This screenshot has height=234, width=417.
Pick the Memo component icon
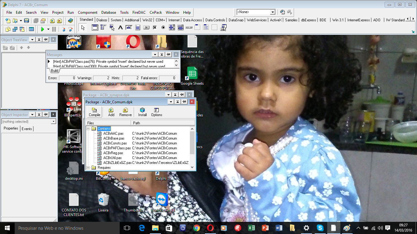137,28
